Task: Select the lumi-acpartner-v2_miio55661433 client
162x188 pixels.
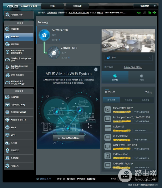Action: click(128, 119)
